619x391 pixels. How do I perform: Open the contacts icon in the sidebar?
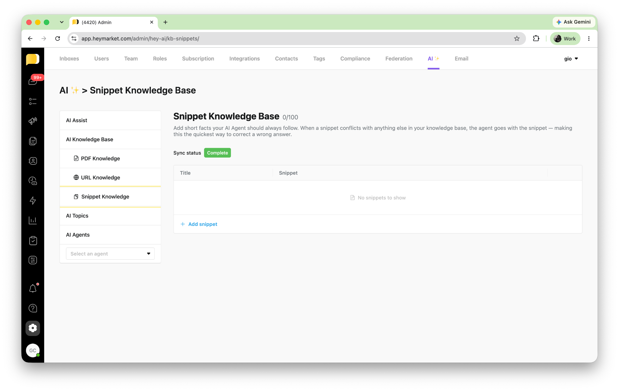tap(33, 161)
